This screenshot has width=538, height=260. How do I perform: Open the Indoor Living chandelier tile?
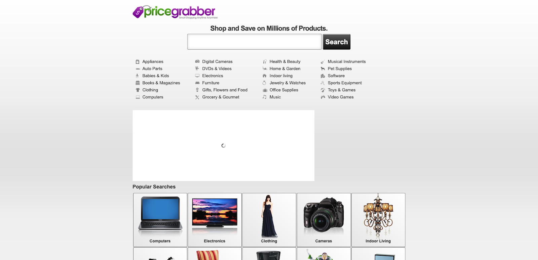pyautogui.click(x=378, y=220)
